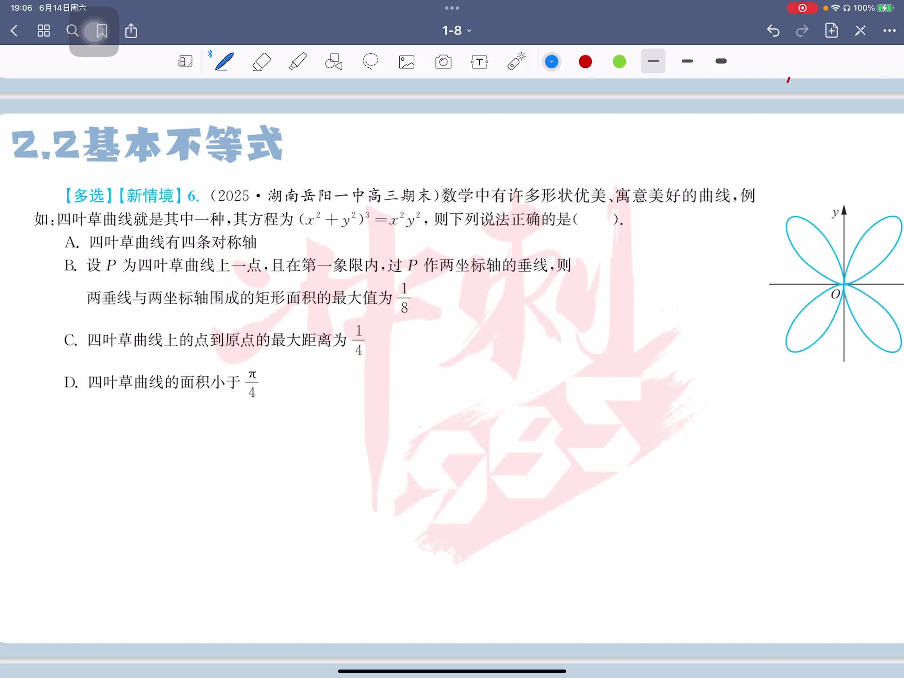Select the Eraser tool
904x678 pixels.
click(x=261, y=62)
